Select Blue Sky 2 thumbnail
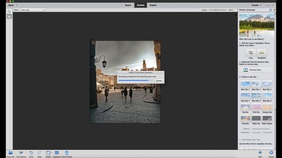The image size is (282, 158). pos(256,84)
